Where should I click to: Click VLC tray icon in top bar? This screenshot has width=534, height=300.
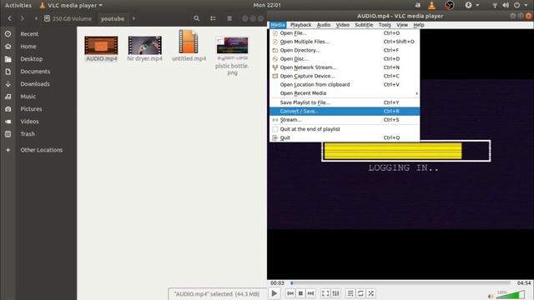point(432,5)
